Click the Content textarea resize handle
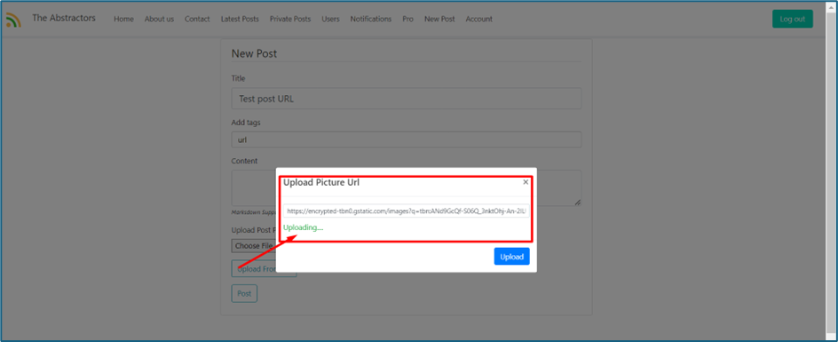This screenshot has width=838, height=342. (578, 203)
